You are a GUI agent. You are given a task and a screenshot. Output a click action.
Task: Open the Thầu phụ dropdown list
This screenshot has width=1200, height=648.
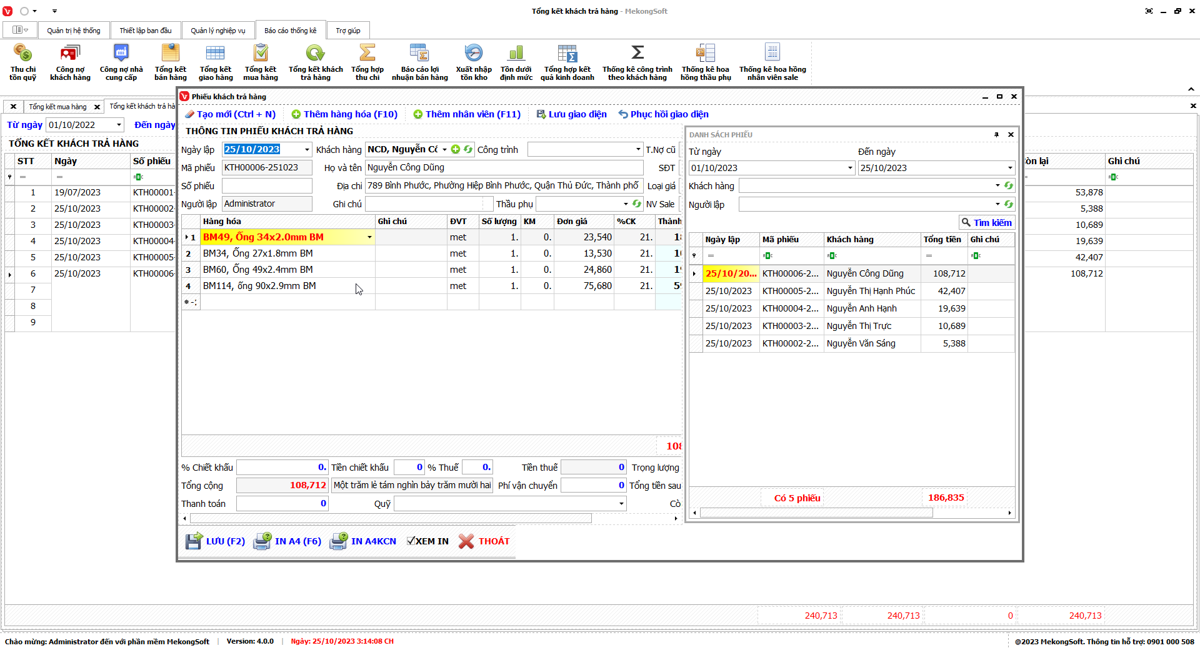(625, 204)
